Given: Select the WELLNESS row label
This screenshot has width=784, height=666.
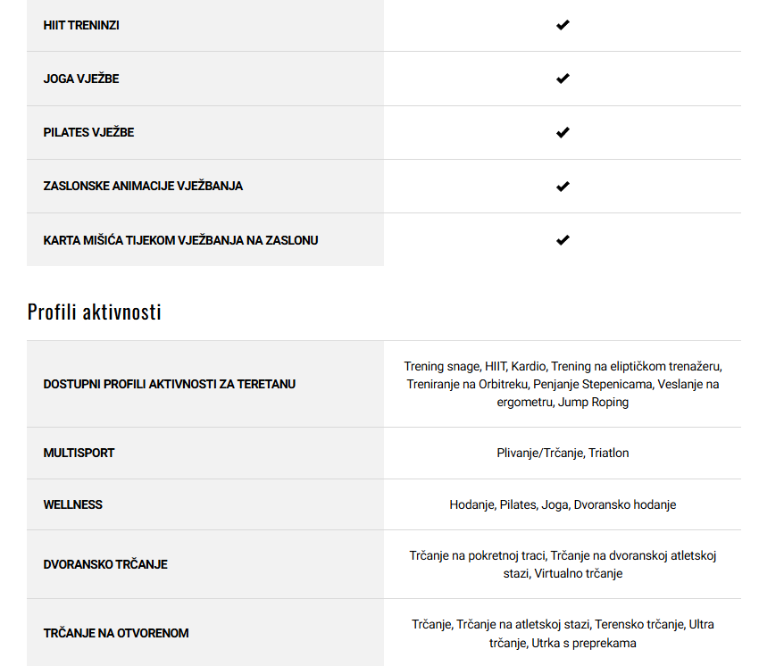Looking at the screenshot, I should [x=73, y=504].
